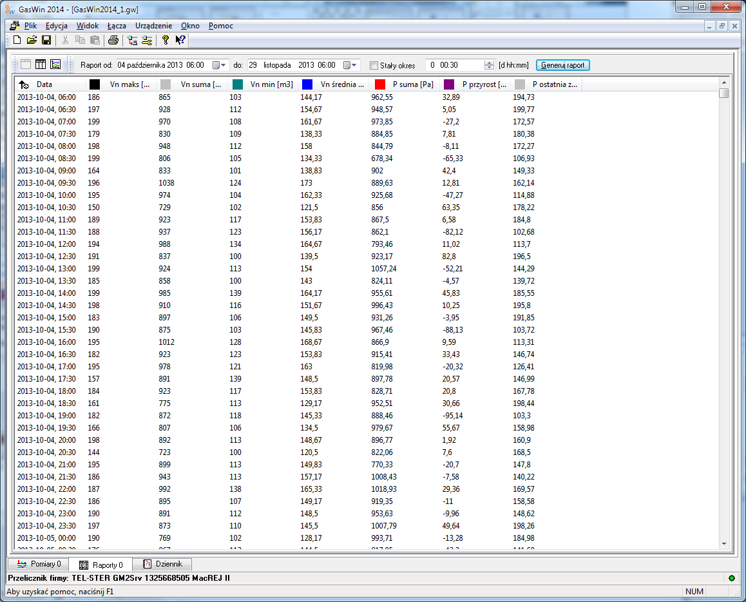Click the period field showing 0 00:30
Screen dimensions: 746x602
coord(460,65)
